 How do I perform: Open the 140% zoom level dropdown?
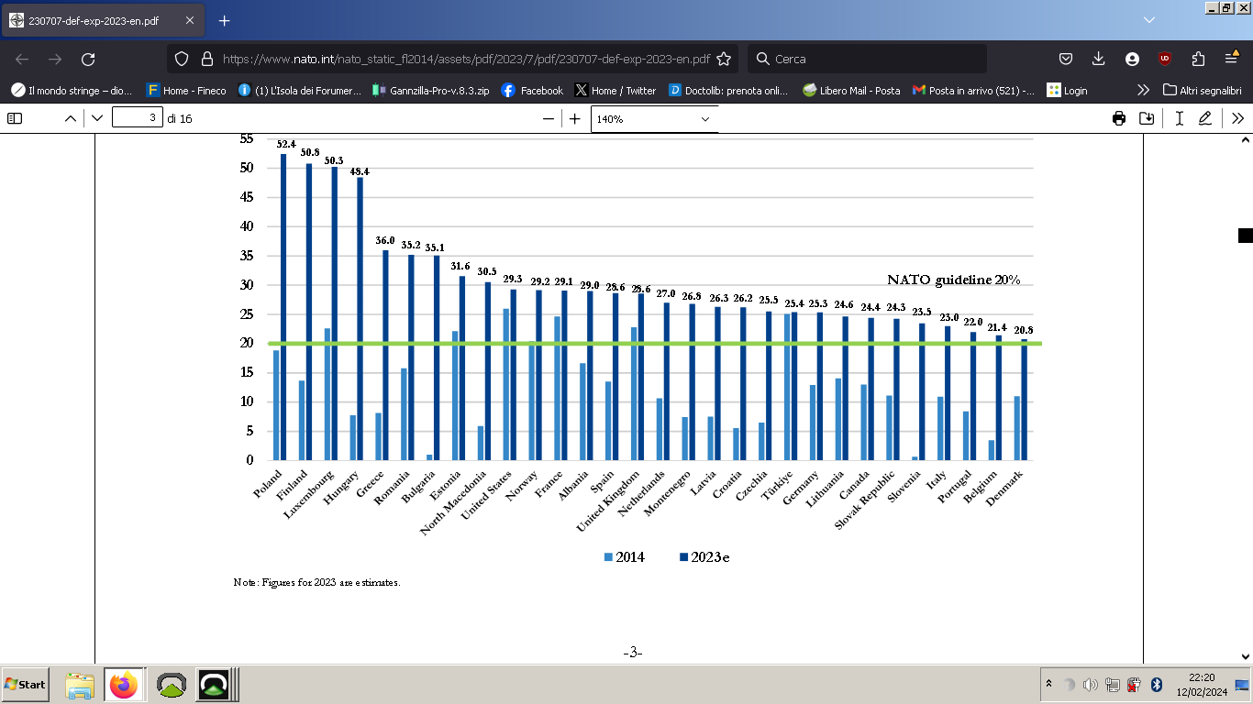coord(654,119)
